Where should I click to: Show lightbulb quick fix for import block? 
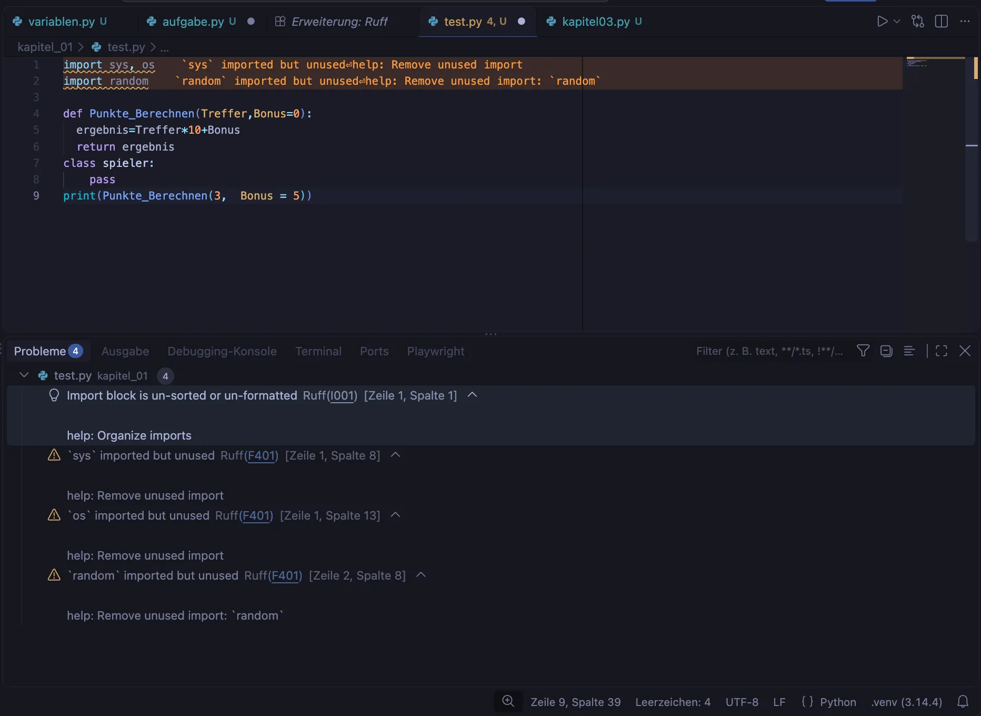54,395
